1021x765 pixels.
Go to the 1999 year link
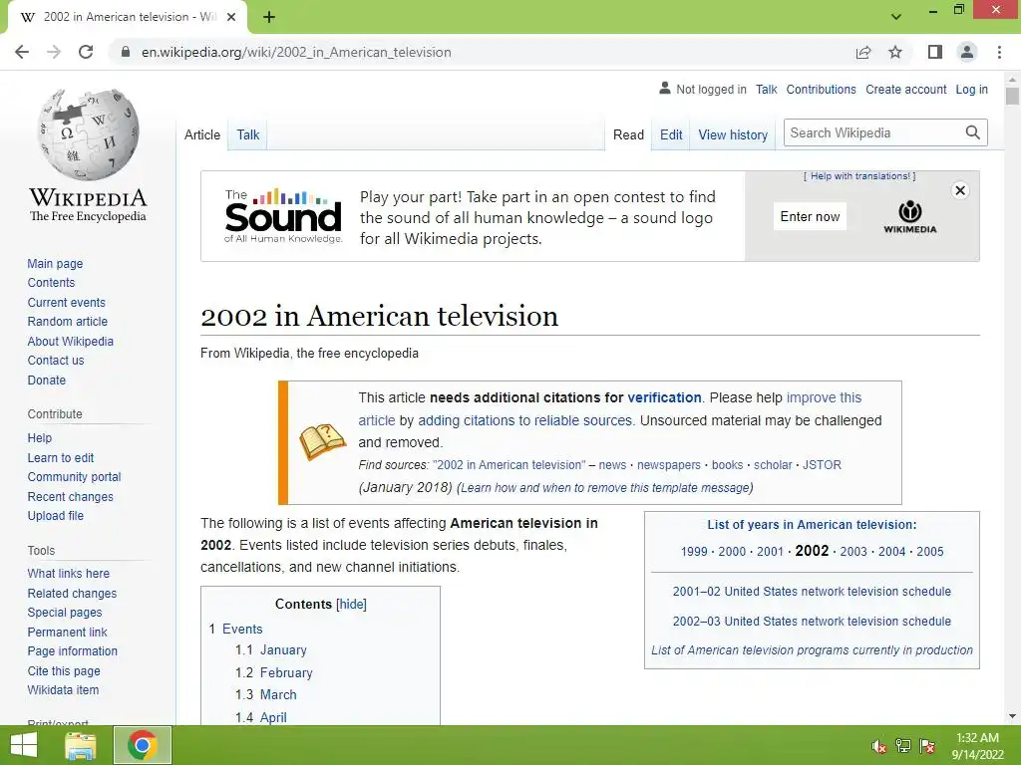click(694, 552)
